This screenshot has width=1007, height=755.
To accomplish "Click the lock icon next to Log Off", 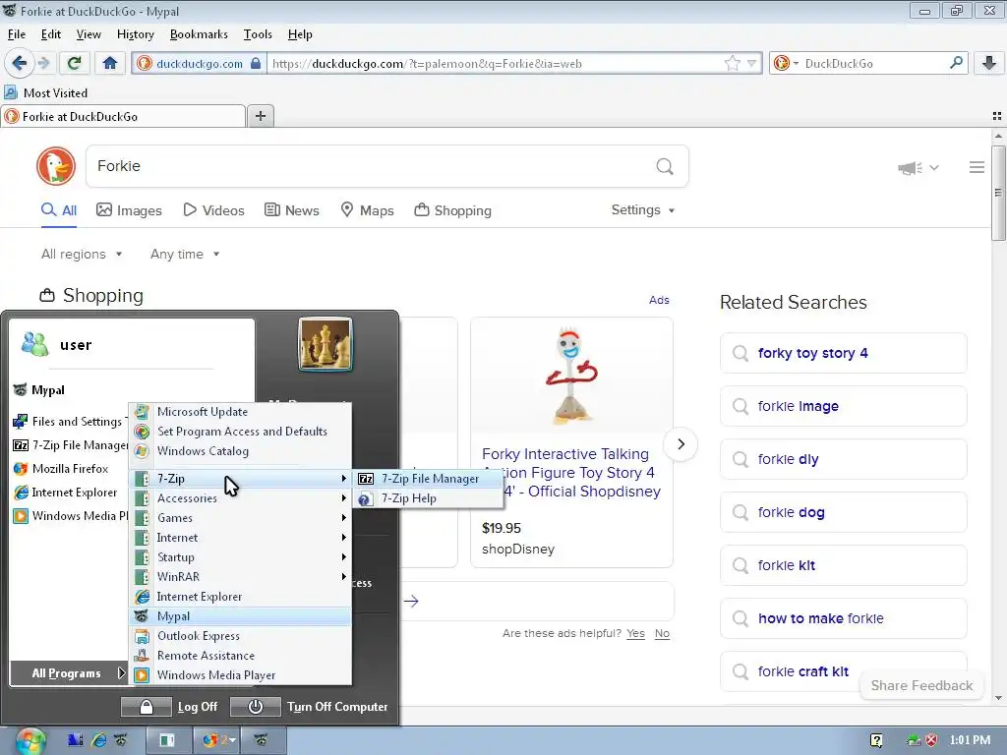I will pos(147,707).
